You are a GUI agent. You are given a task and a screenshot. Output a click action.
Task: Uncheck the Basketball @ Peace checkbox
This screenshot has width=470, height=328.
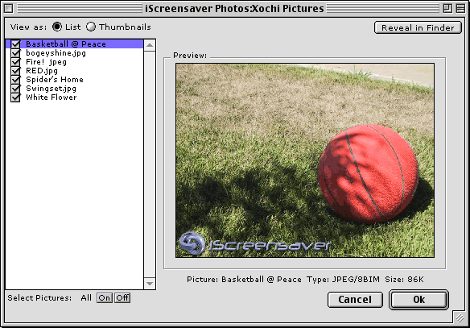point(15,44)
